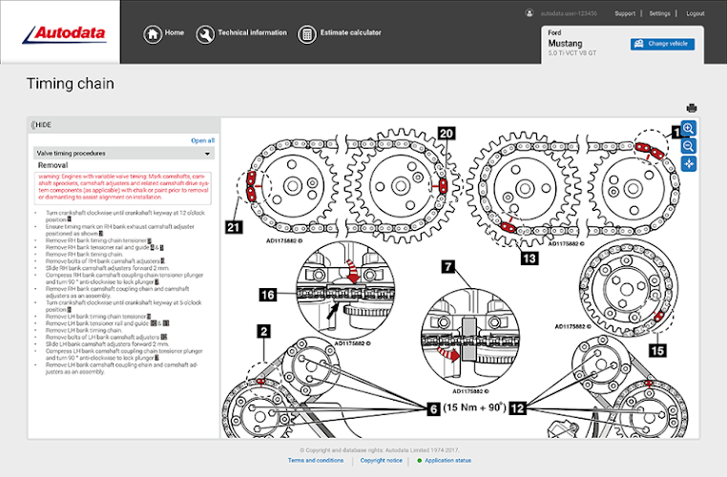Reset diagram view with fit icon
This screenshot has width=727, height=477.
689,164
